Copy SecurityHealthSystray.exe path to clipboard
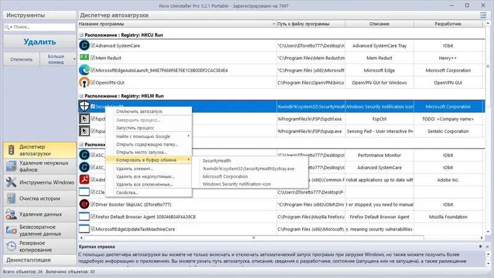 point(250,168)
